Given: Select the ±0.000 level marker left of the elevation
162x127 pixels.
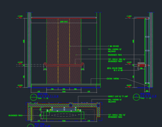Looking at the screenshot, I should pos(20,86).
